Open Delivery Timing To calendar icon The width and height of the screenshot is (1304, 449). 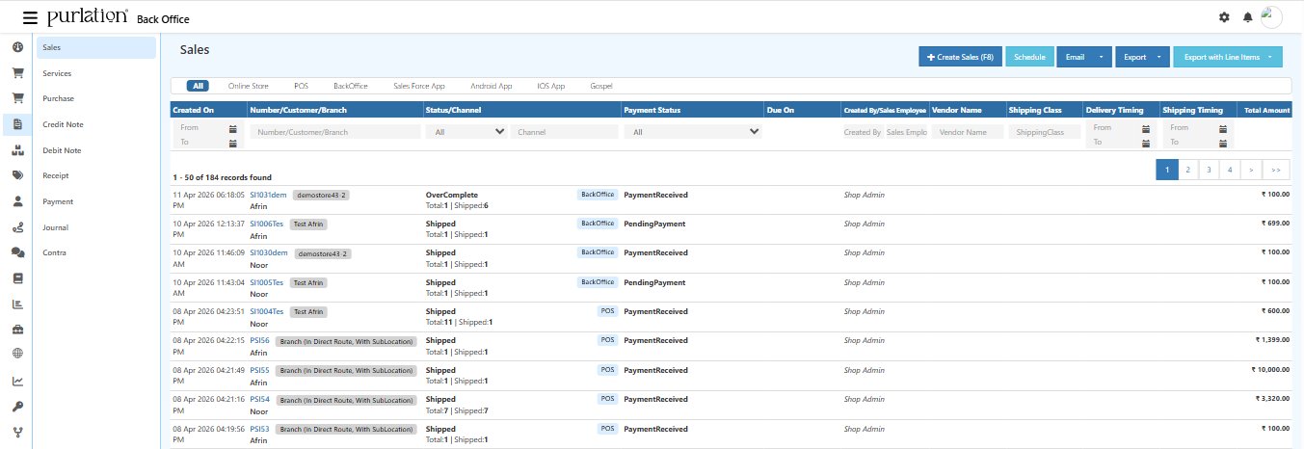(x=1145, y=143)
